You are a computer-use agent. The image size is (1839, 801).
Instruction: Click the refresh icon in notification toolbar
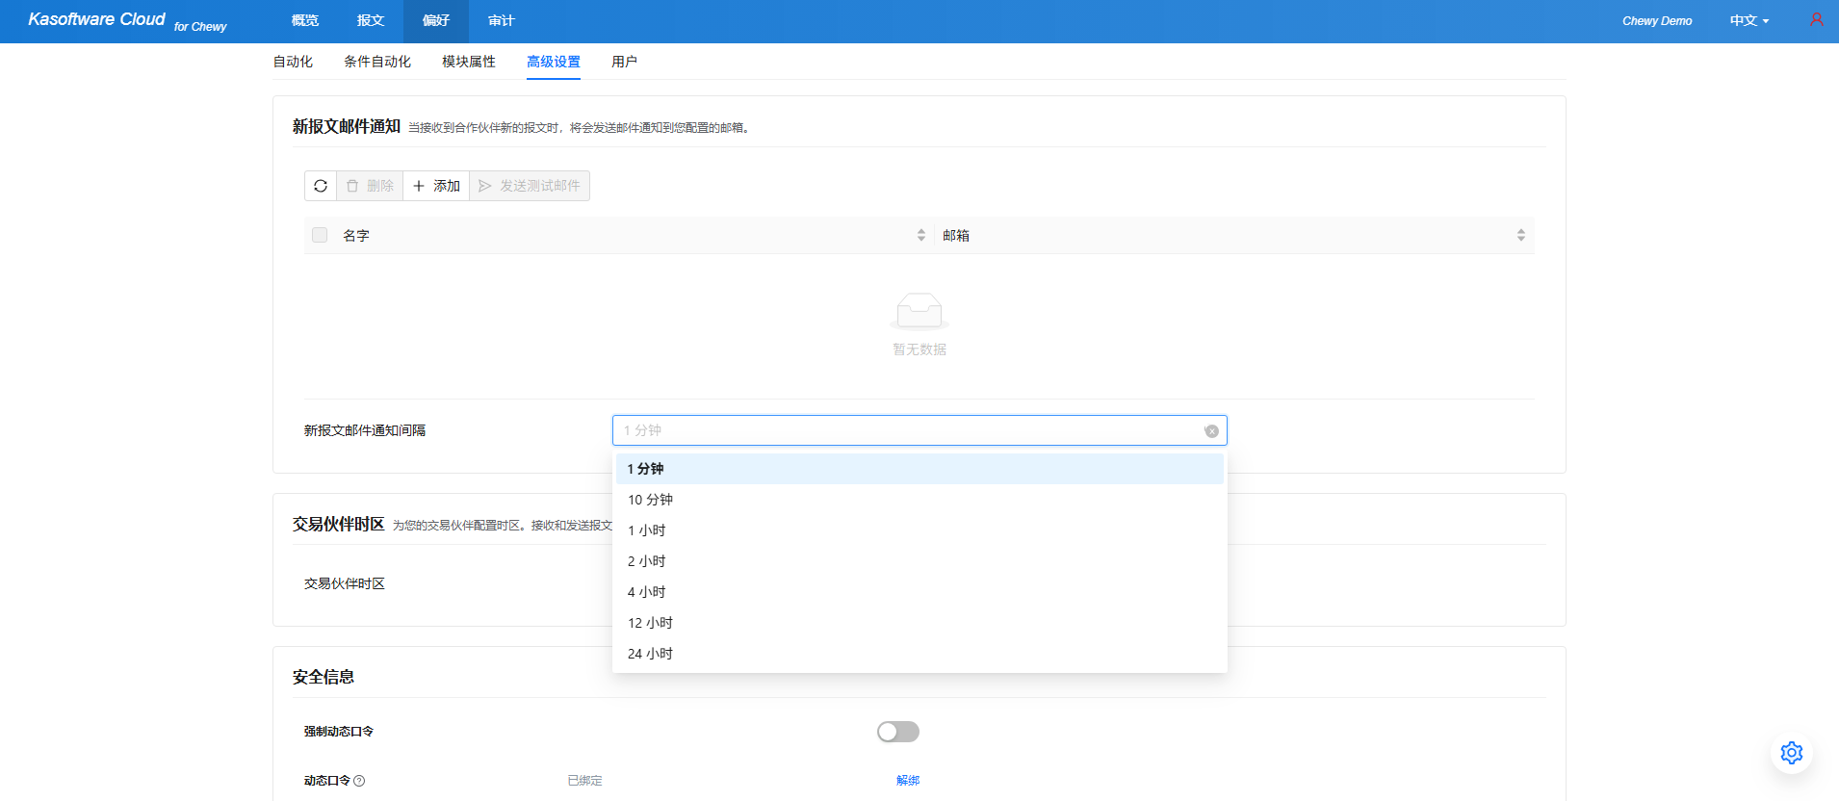(321, 186)
